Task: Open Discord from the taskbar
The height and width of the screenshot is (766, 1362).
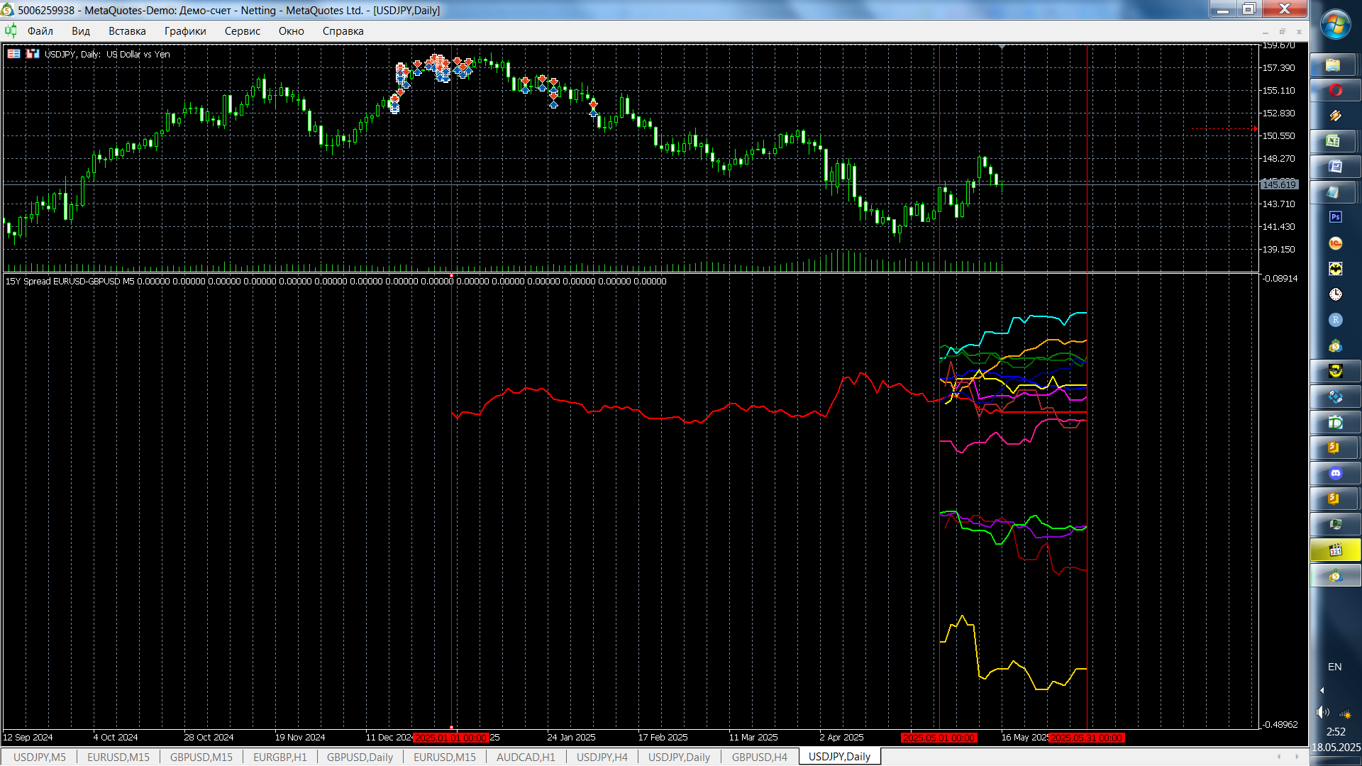Action: [x=1335, y=473]
